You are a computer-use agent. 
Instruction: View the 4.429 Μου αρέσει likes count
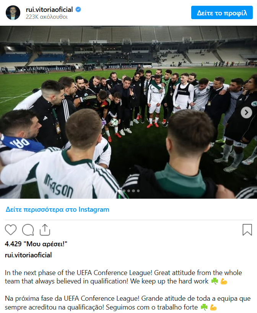click(36, 244)
